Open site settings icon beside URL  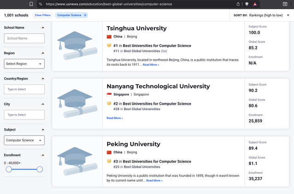[x=40, y=4]
